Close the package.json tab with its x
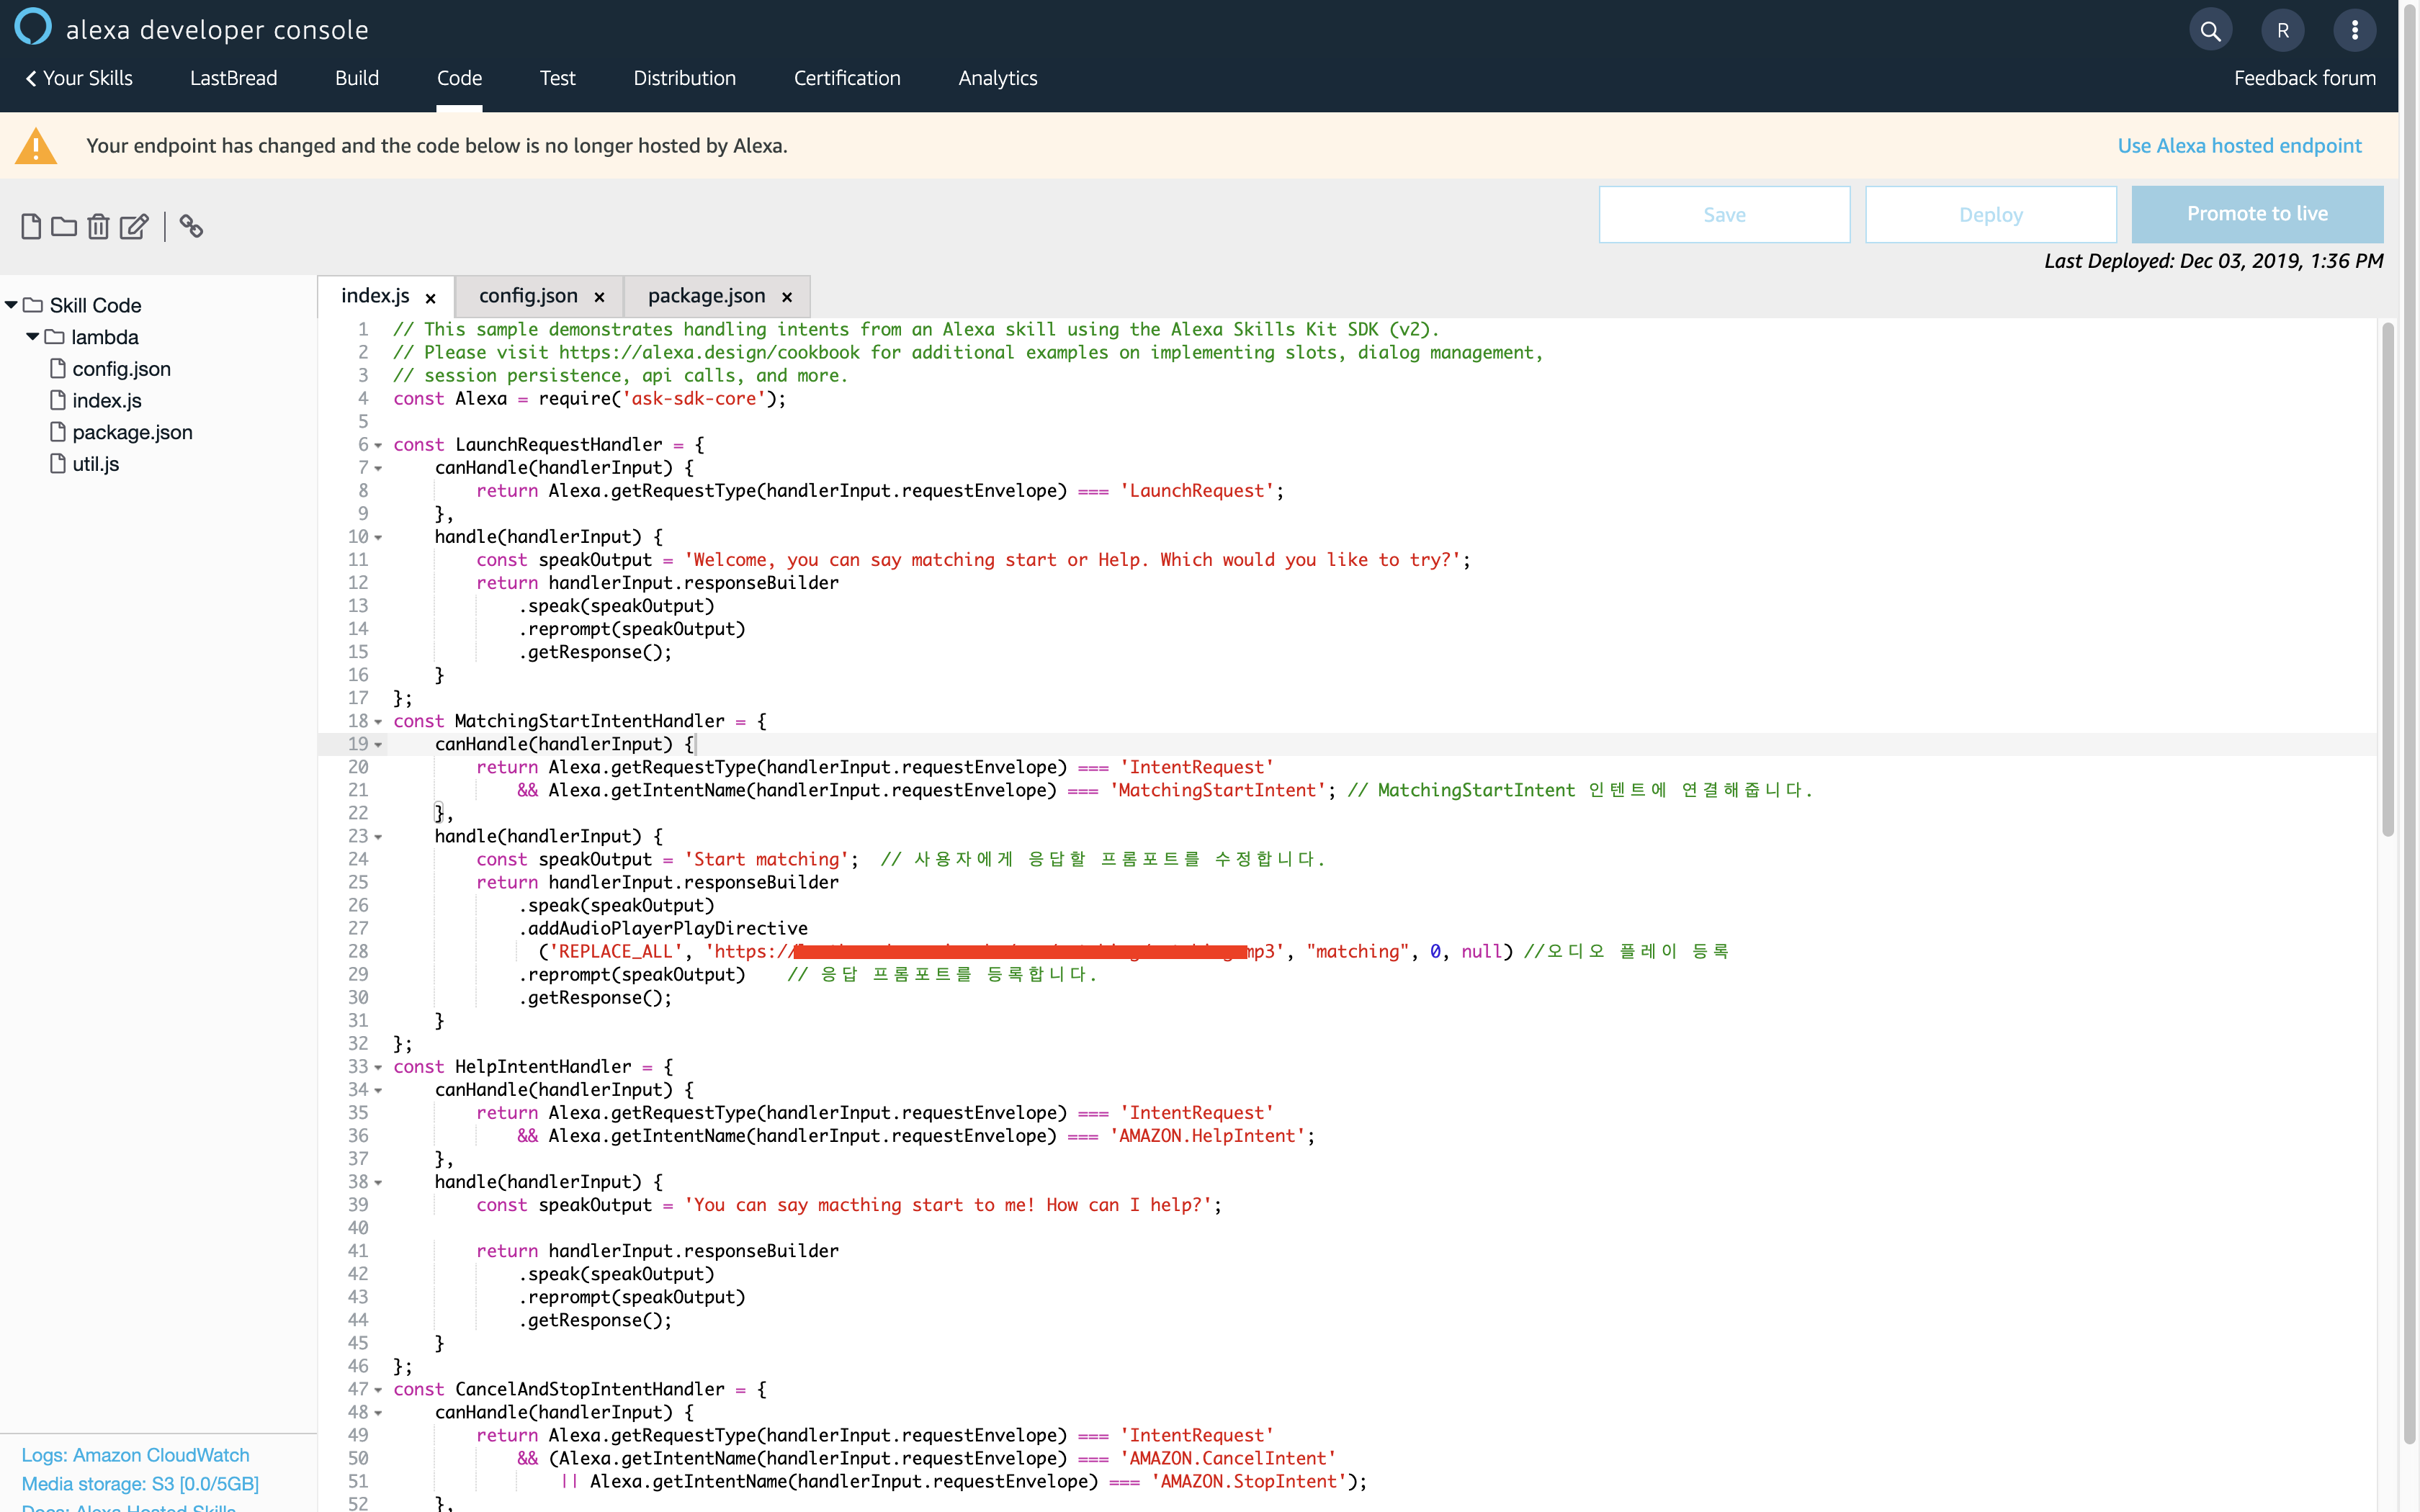 [x=787, y=298]
